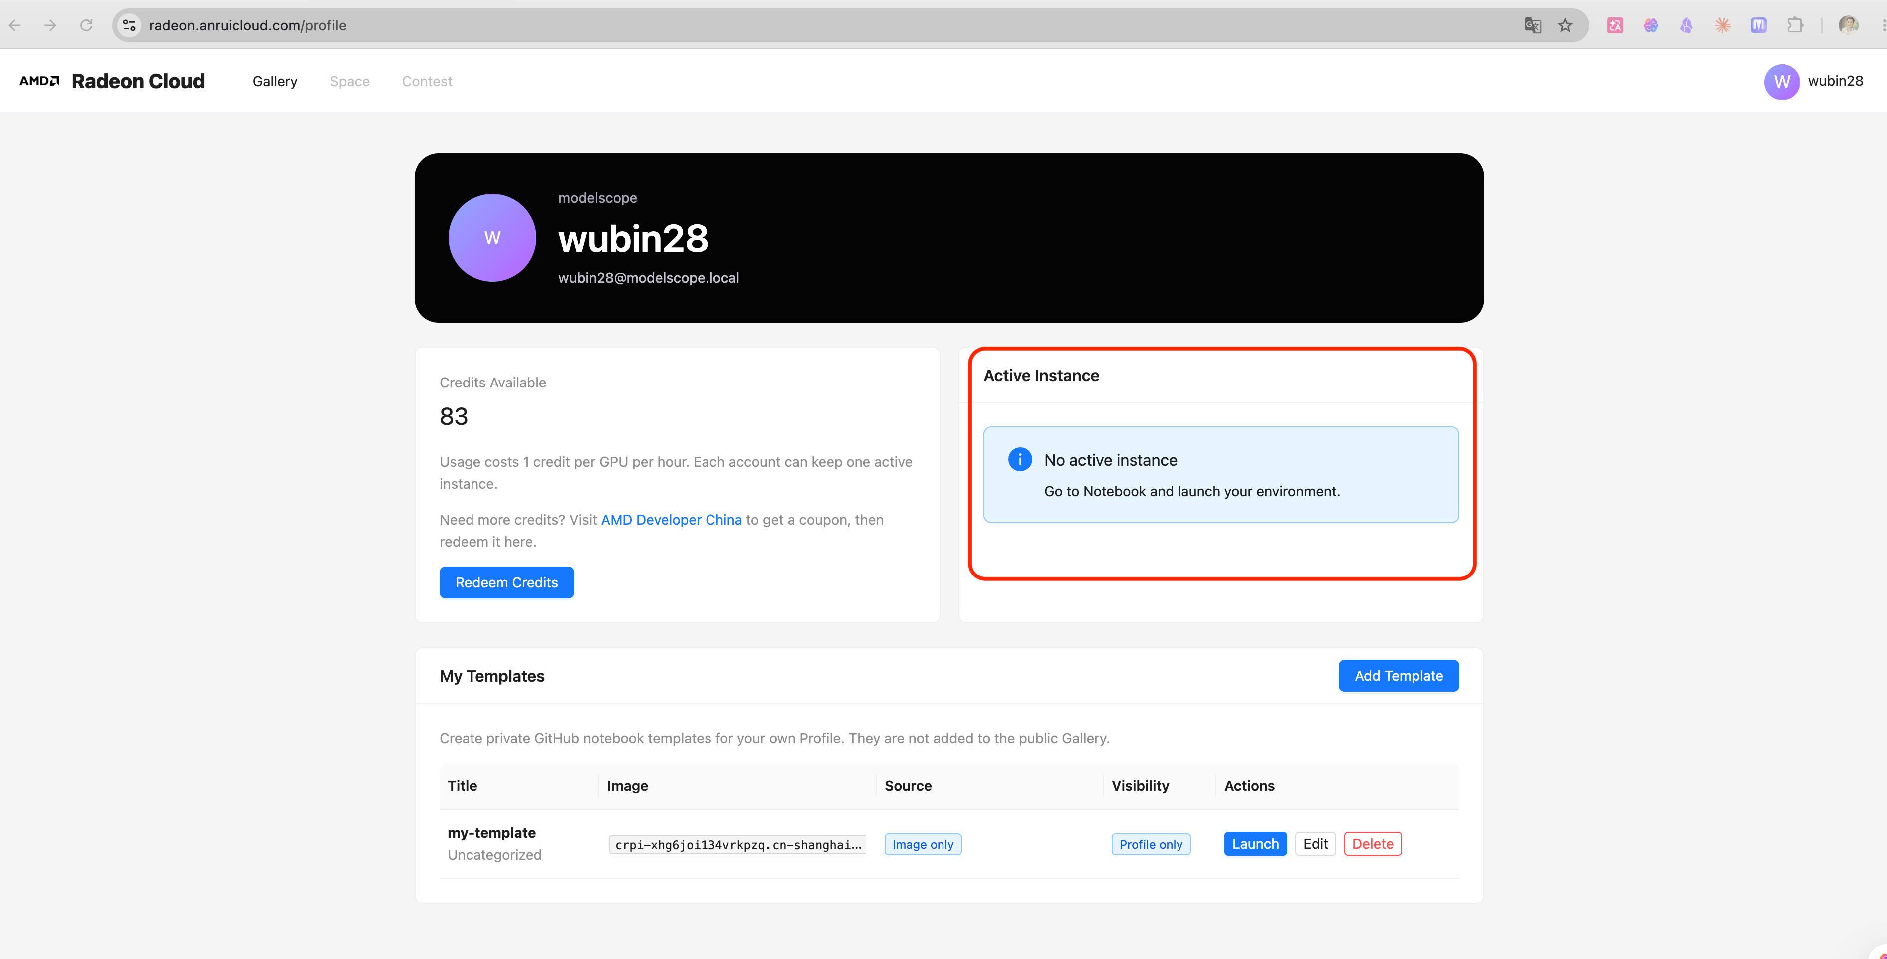Screen dimensions: 1887x959
Task: Open the pink translation extension icon
Action: point(1615,25)
